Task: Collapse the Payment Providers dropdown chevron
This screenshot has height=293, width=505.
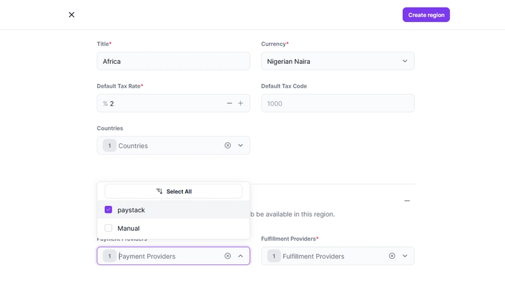Action: 241,256
